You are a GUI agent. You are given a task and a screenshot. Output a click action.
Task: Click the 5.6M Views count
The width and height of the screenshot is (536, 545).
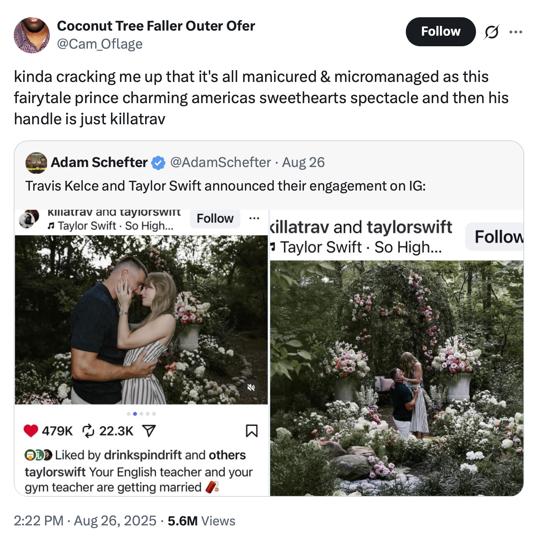(202, 521)
